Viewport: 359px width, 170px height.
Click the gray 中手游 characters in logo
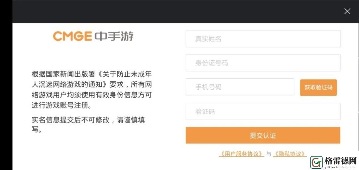[114, 37]
